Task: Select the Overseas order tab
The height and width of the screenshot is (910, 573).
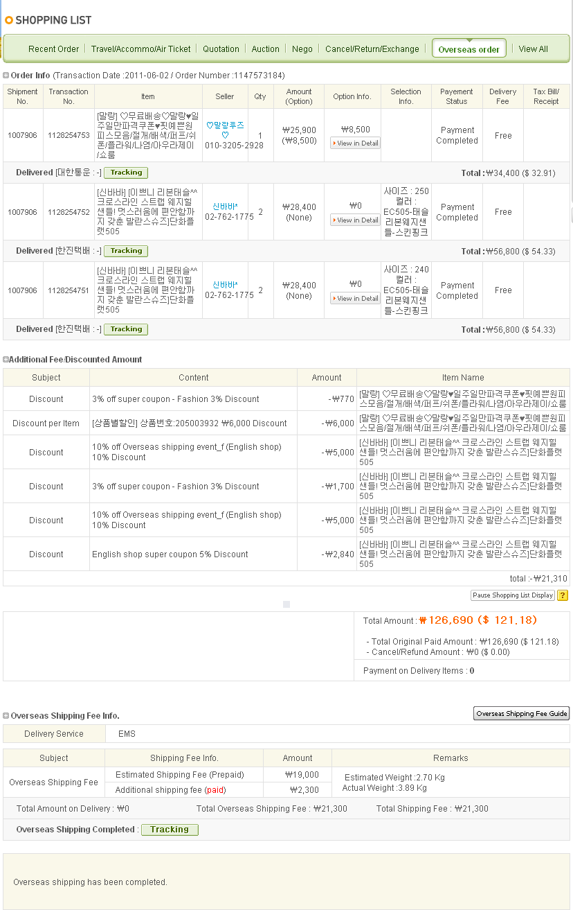Action: pyautogui.click(x=469, y=49)
